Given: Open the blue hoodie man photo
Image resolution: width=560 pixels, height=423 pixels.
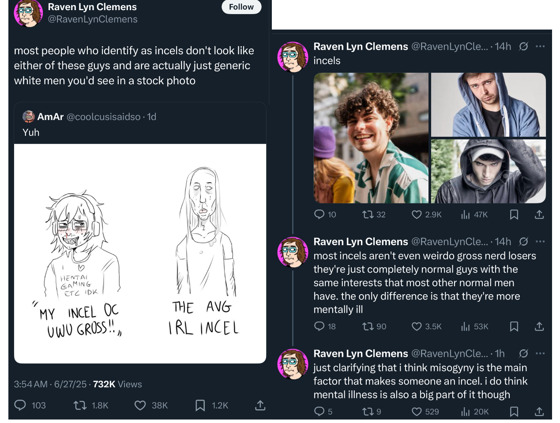Looking at the screenshot, I should [x=489, y=105].
